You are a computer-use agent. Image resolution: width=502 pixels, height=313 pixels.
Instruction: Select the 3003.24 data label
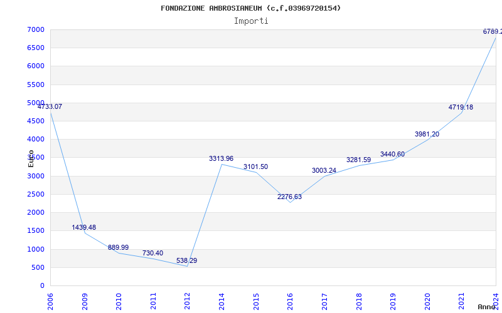(x=324, y=170)
